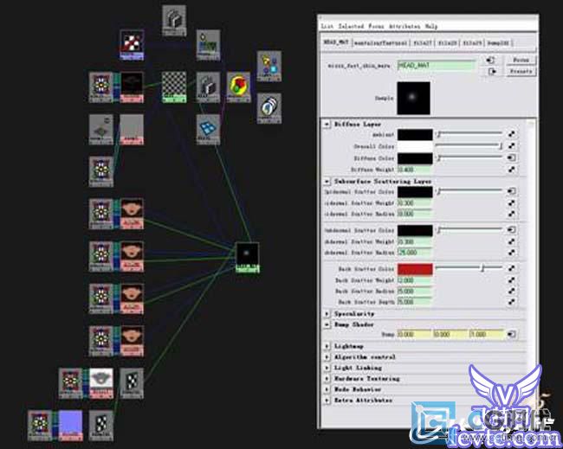Screen dimensions: 563x449
Task: Collapse the Bump Shader section
Action: [x=327, y=324]
